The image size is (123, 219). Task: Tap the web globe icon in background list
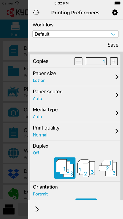[13, 153]
